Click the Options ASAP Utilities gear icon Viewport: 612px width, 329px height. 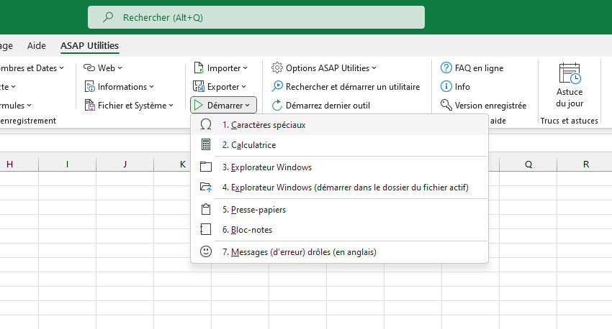[277, 68]
